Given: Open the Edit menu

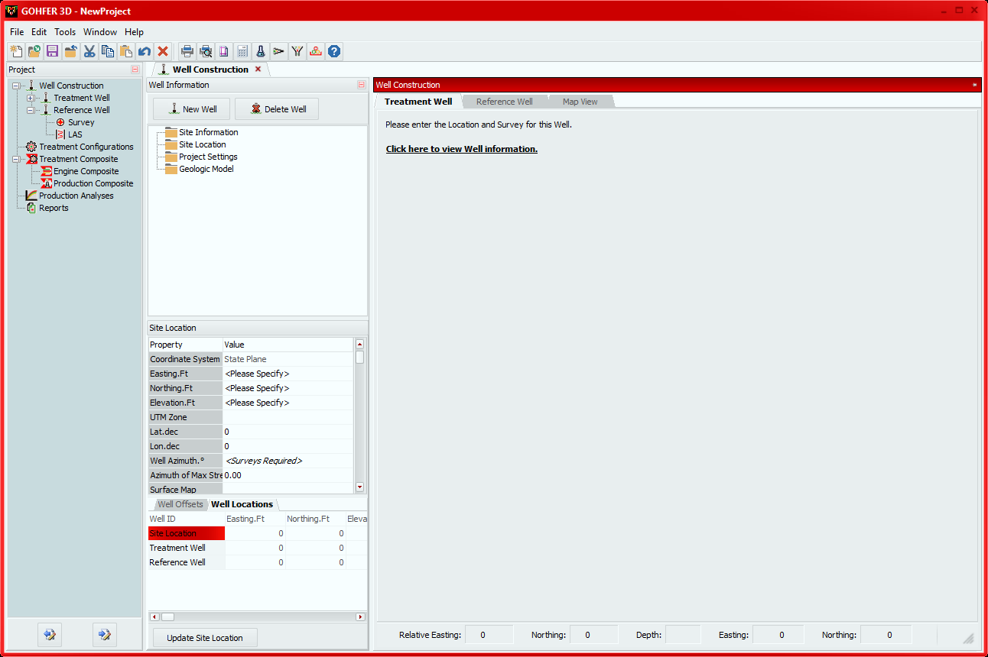Looking at the screenshot, I should point(39,32).
